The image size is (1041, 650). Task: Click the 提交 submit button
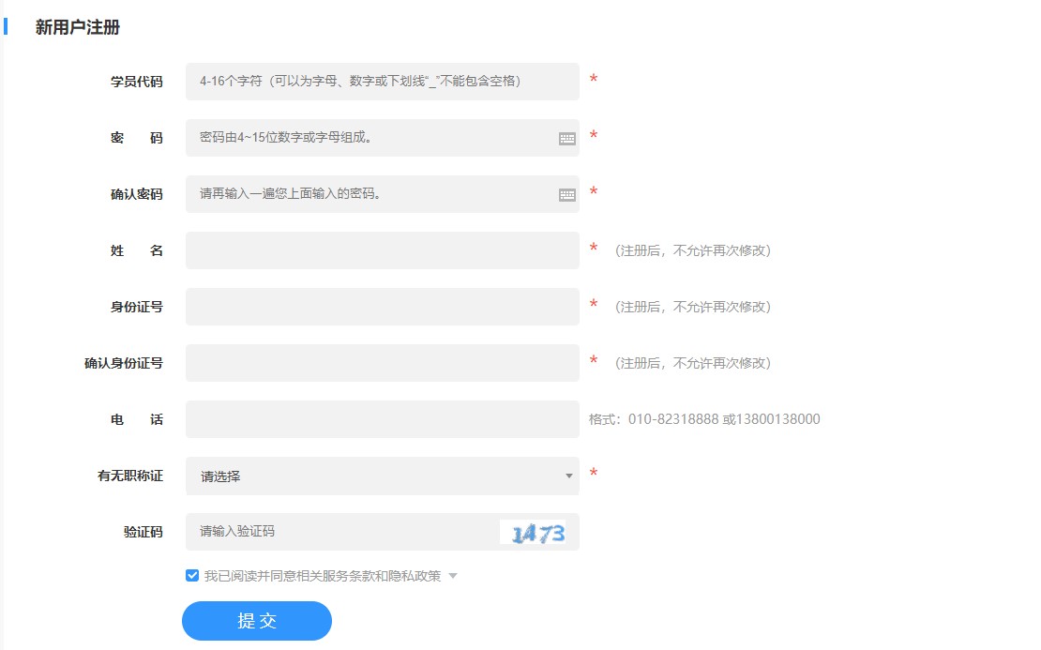(x=256, y=621)
